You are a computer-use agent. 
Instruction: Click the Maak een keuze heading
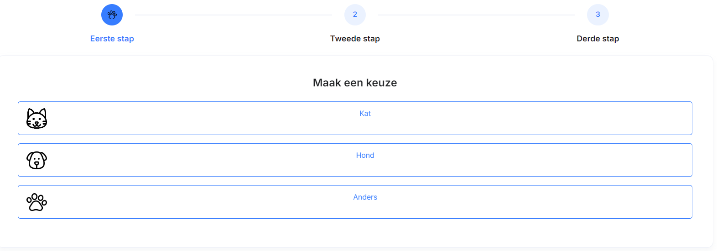(x=355, y=83)
